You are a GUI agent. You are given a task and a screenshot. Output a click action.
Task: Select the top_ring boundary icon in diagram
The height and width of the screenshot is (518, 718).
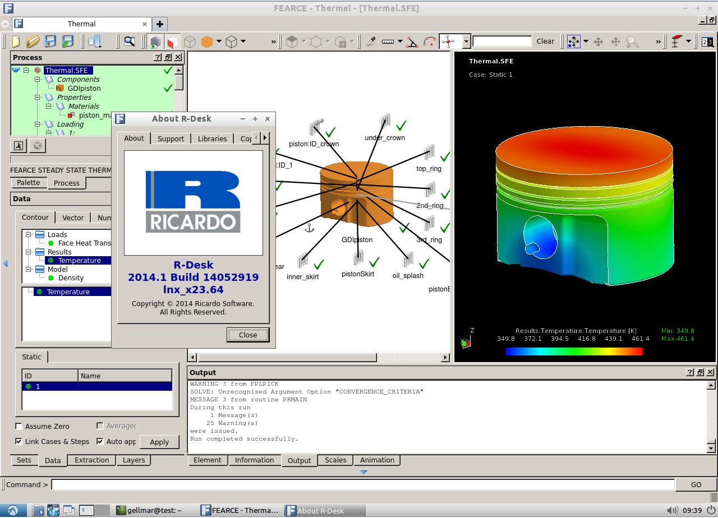pos(429,153)
